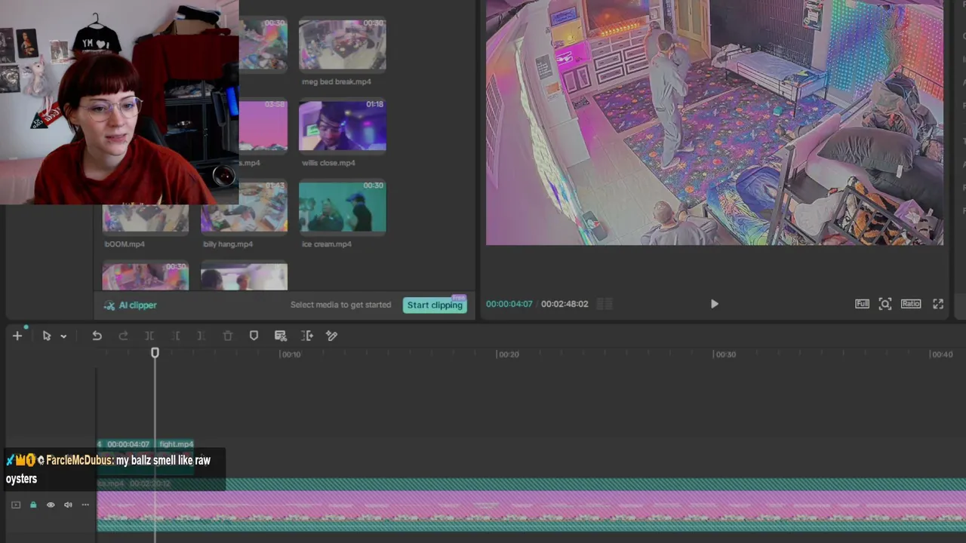Play the preview video
This screenshot has height=543, width=966.
[x=714, y=304]
